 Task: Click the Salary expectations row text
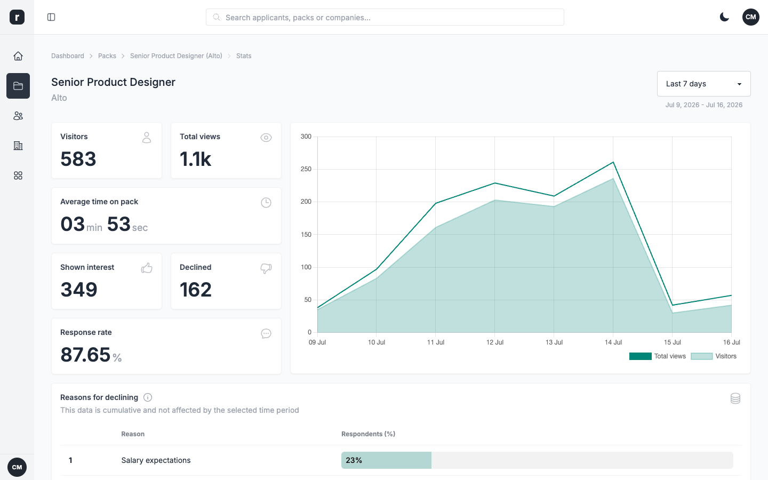pos(156,460)
